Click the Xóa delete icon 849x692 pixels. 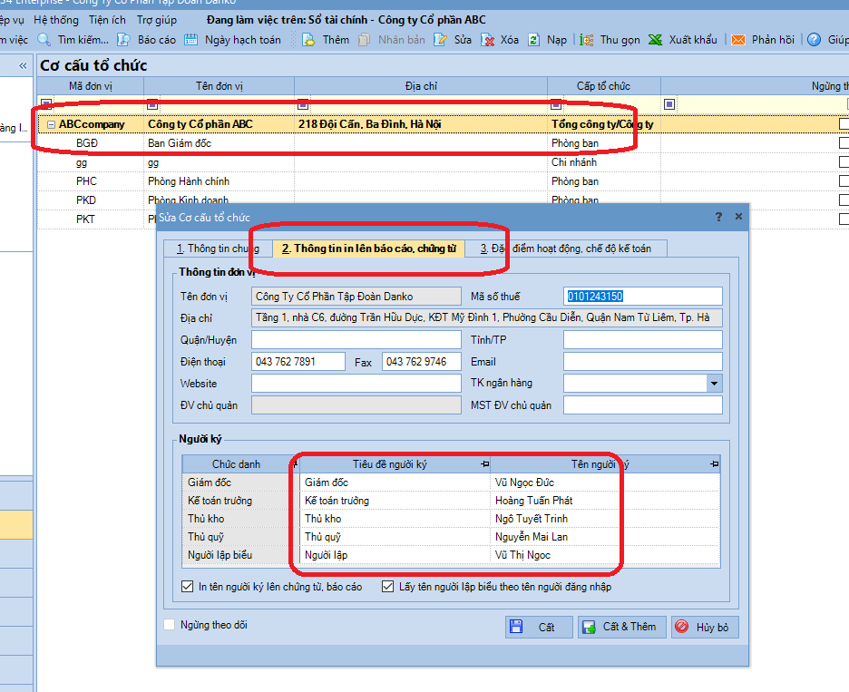[487, 40]
